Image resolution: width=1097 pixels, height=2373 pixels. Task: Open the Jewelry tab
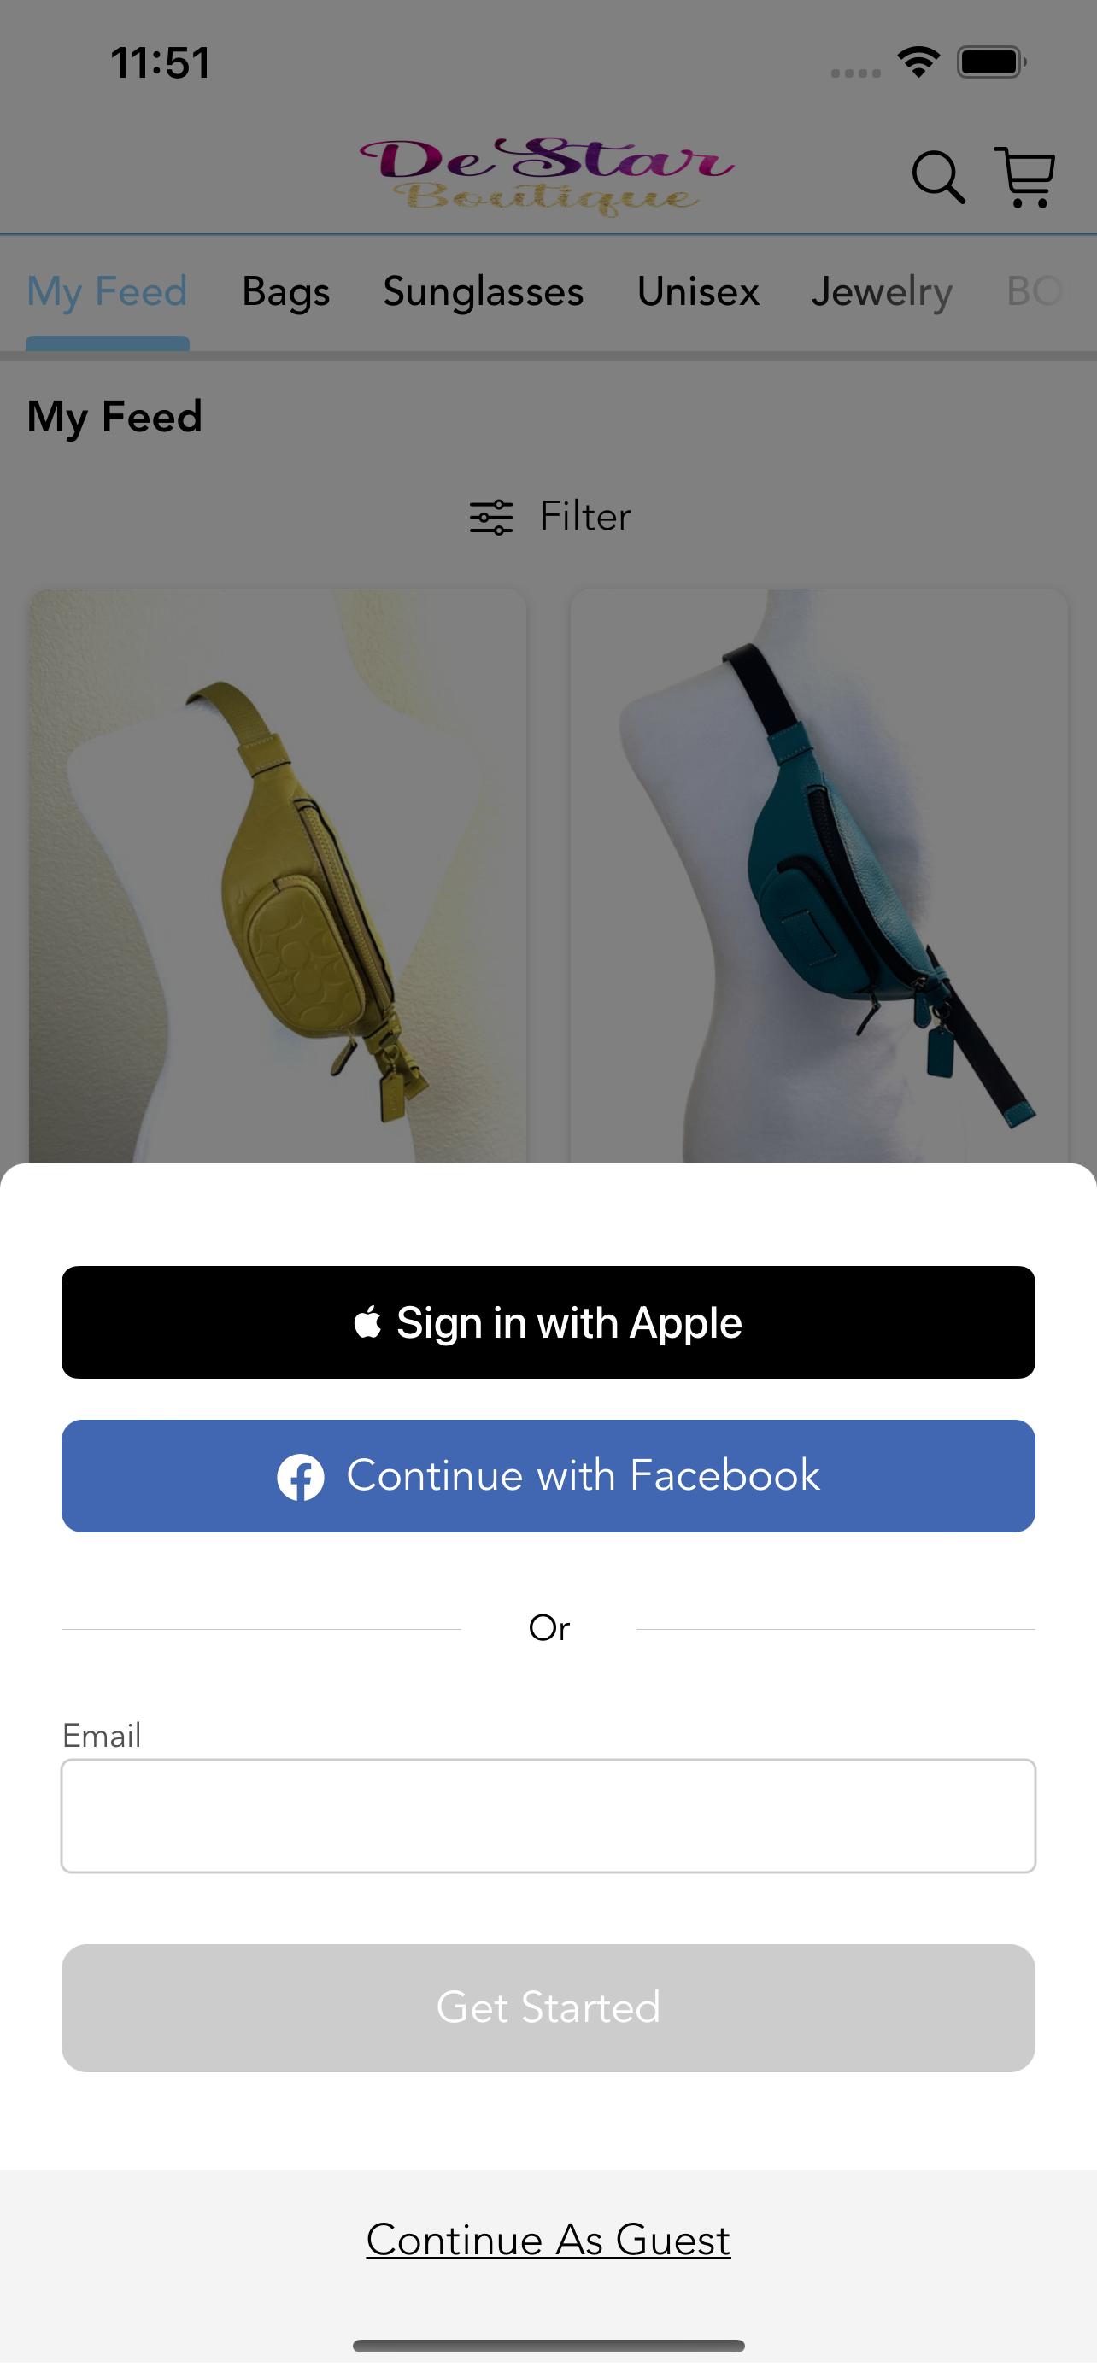click(882, 292)
